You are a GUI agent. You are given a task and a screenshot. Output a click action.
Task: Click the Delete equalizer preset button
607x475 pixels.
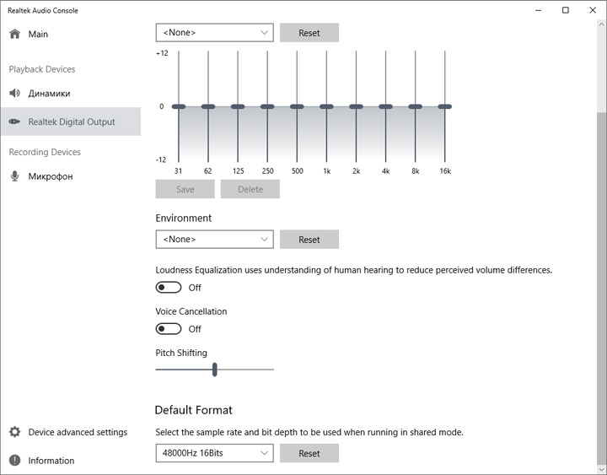[250, 189]
